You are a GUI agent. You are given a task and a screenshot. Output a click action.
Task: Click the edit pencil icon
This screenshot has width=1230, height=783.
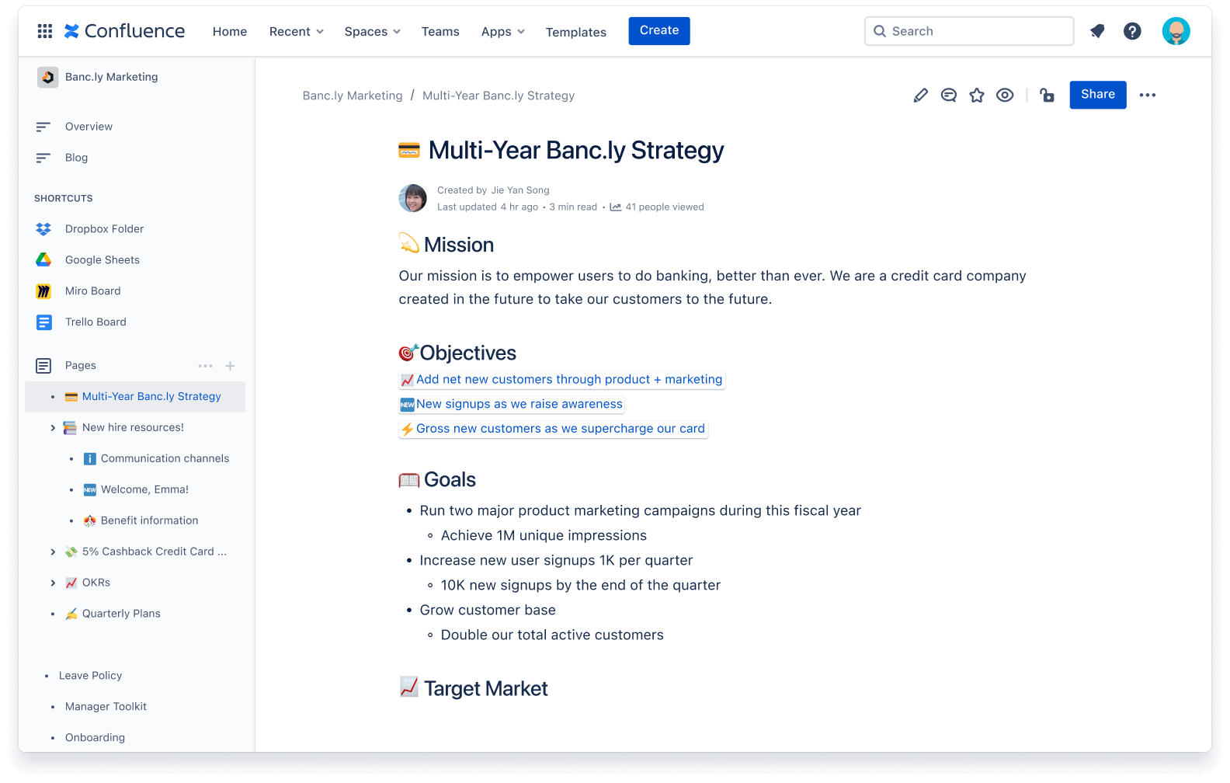tap(920, 95)
